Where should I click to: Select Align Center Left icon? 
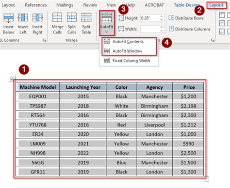222,23
